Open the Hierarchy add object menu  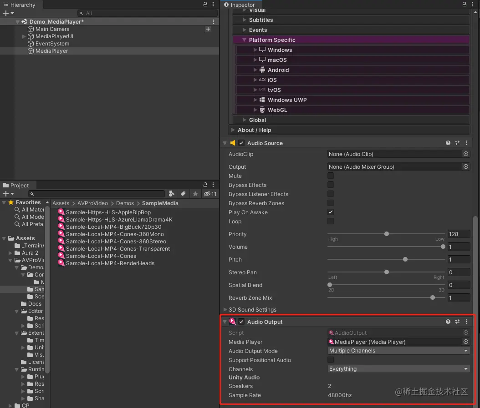click(x=8, y=13)
